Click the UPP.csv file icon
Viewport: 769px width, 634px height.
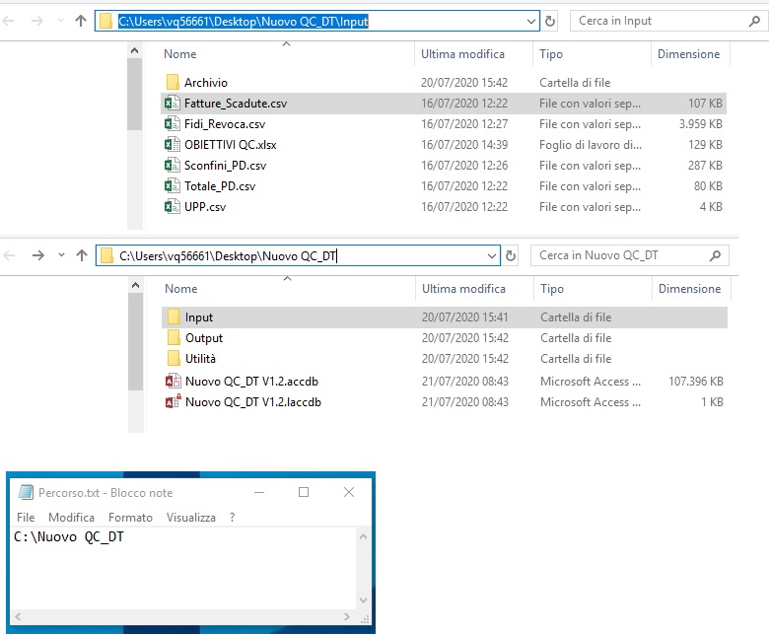(x=172, y=206)
